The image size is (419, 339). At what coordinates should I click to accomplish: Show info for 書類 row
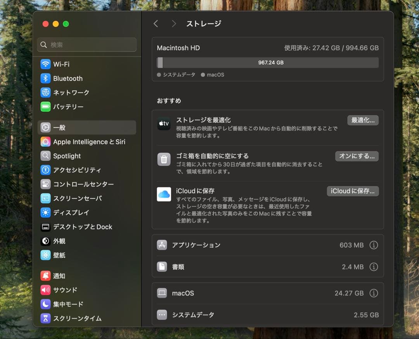374,267
